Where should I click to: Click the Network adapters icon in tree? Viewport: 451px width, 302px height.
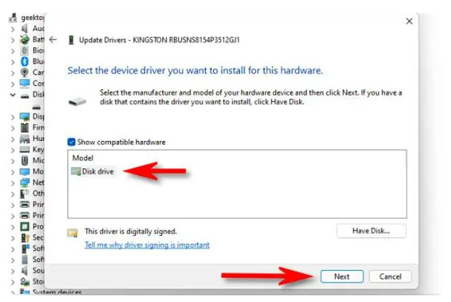(25, 182)
